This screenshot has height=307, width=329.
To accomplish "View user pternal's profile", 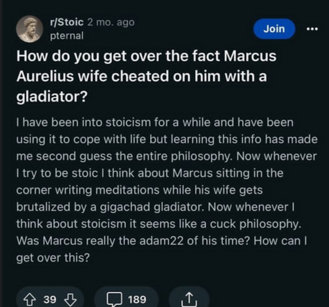I will tap(67, 36).
